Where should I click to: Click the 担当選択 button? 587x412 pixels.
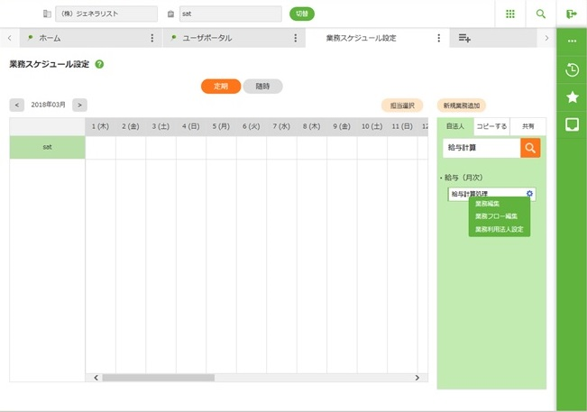tap(402, 105)
